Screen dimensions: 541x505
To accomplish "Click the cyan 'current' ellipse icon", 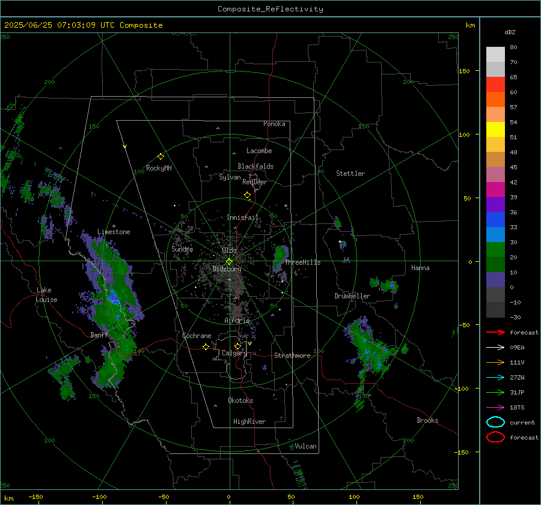I will (x=495, y=422).
